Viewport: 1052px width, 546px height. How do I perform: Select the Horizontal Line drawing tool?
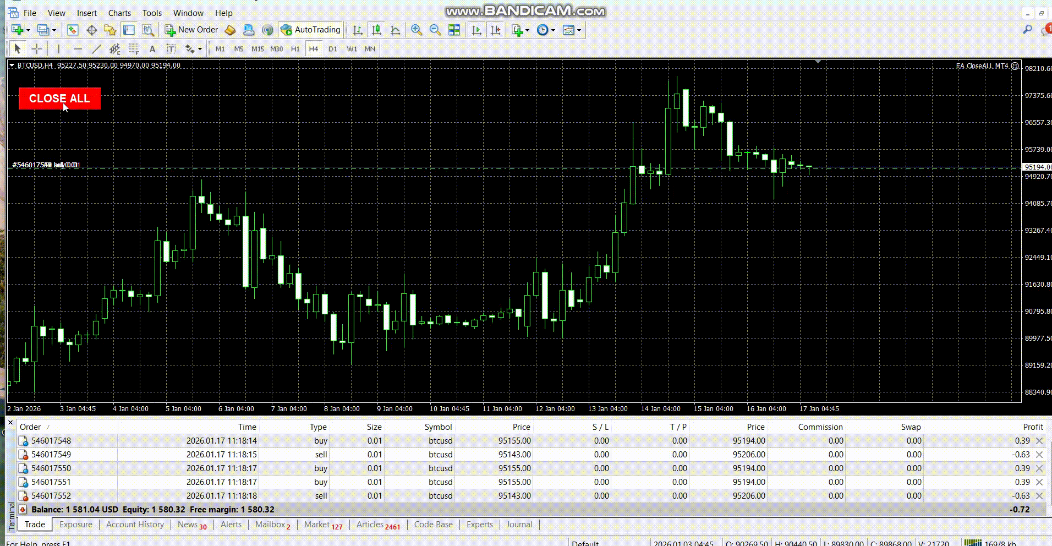78,49
